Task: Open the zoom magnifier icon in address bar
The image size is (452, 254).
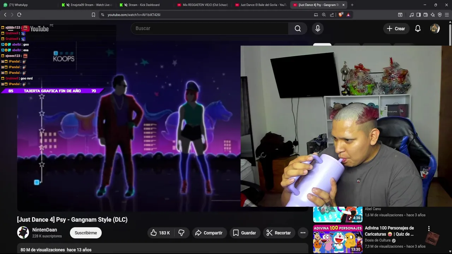Action: [324, 15]
